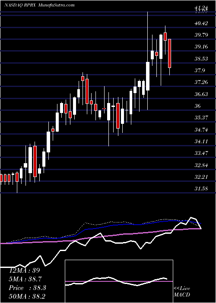
Task: Click the 50MA : 38.2 readout
Action: pos(27,296)
